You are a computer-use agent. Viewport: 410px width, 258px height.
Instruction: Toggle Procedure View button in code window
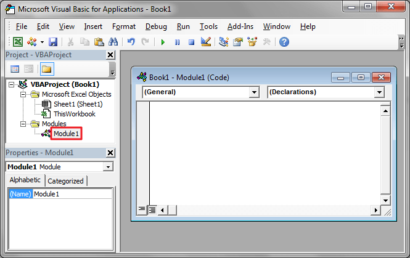pos(142,210)
